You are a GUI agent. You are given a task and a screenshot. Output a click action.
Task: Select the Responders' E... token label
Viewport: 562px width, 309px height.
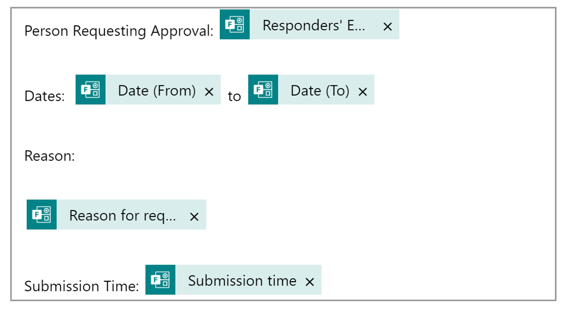(314, 25)
